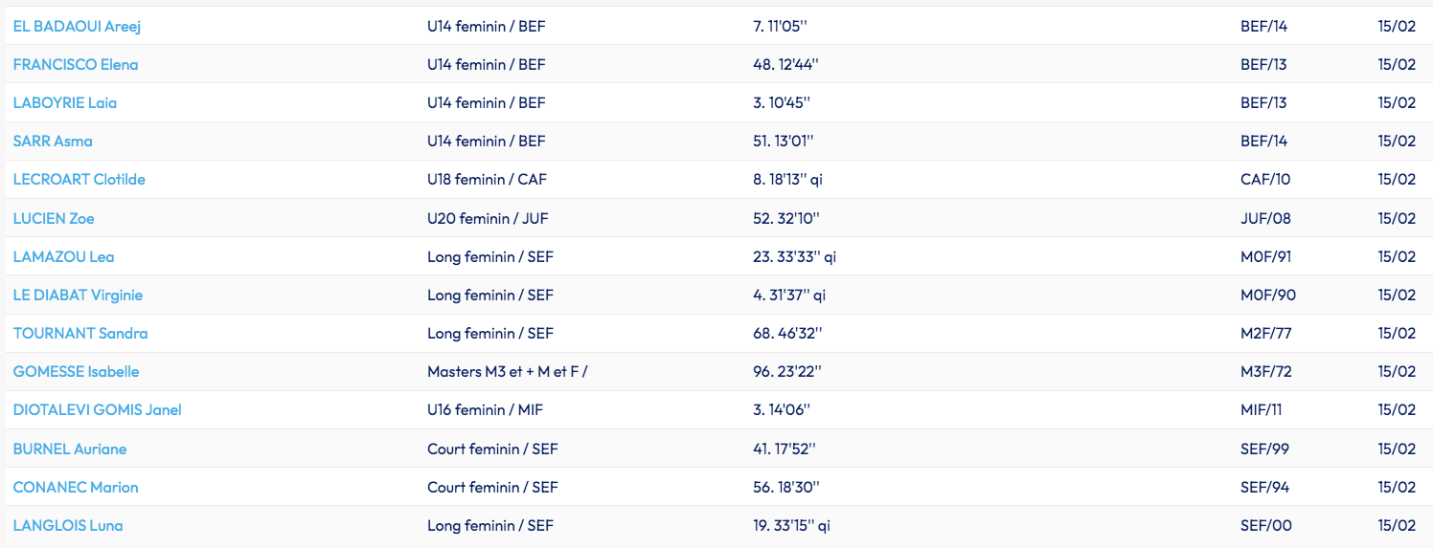Open LANGLOIS Luna athlete page
Screen dimensions: 1433x548
click(68, 525)
